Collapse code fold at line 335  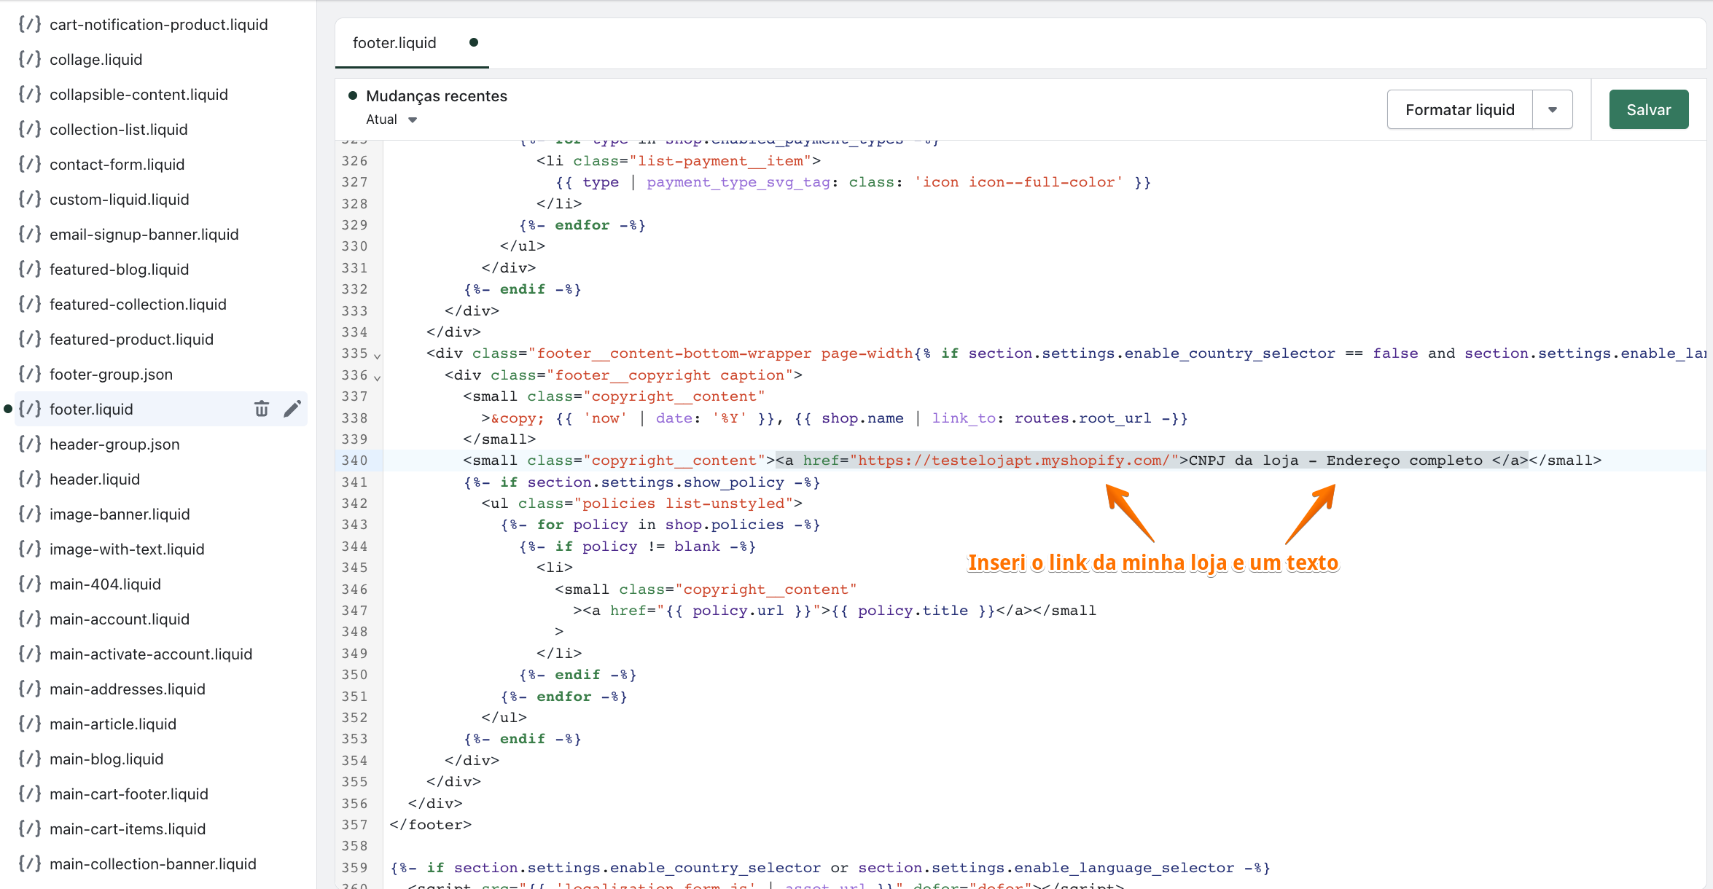coord(377,356)
